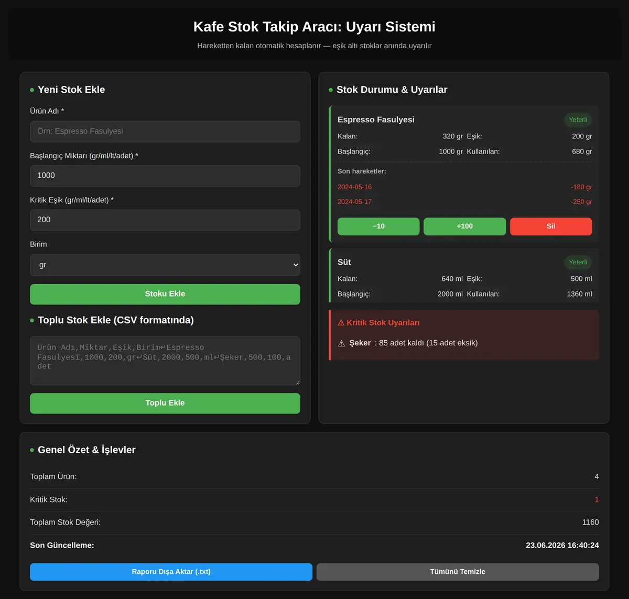Click the Espresso used value 680 gr

(582, 151)
